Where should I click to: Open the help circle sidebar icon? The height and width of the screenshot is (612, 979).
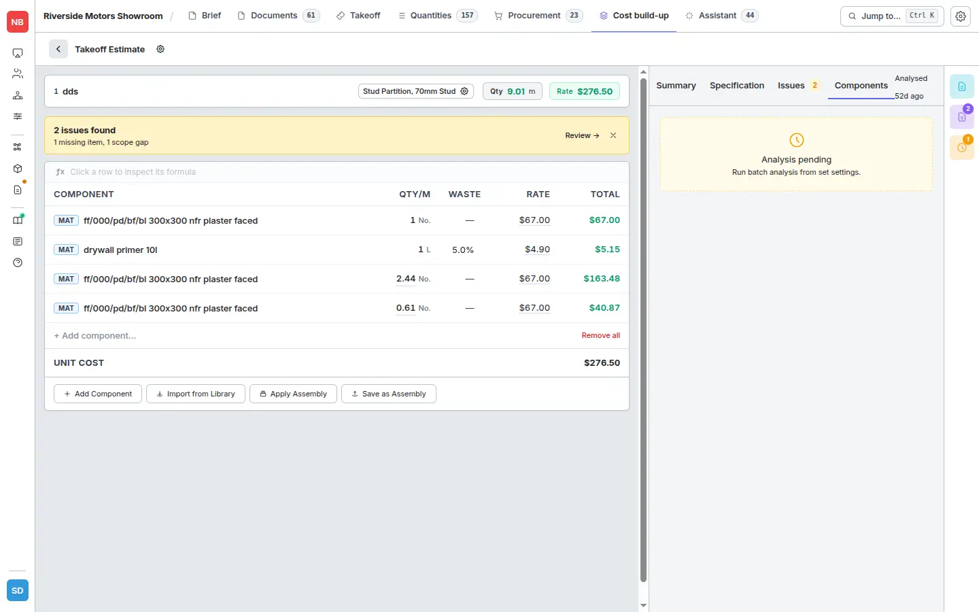(x=18, y=262)
